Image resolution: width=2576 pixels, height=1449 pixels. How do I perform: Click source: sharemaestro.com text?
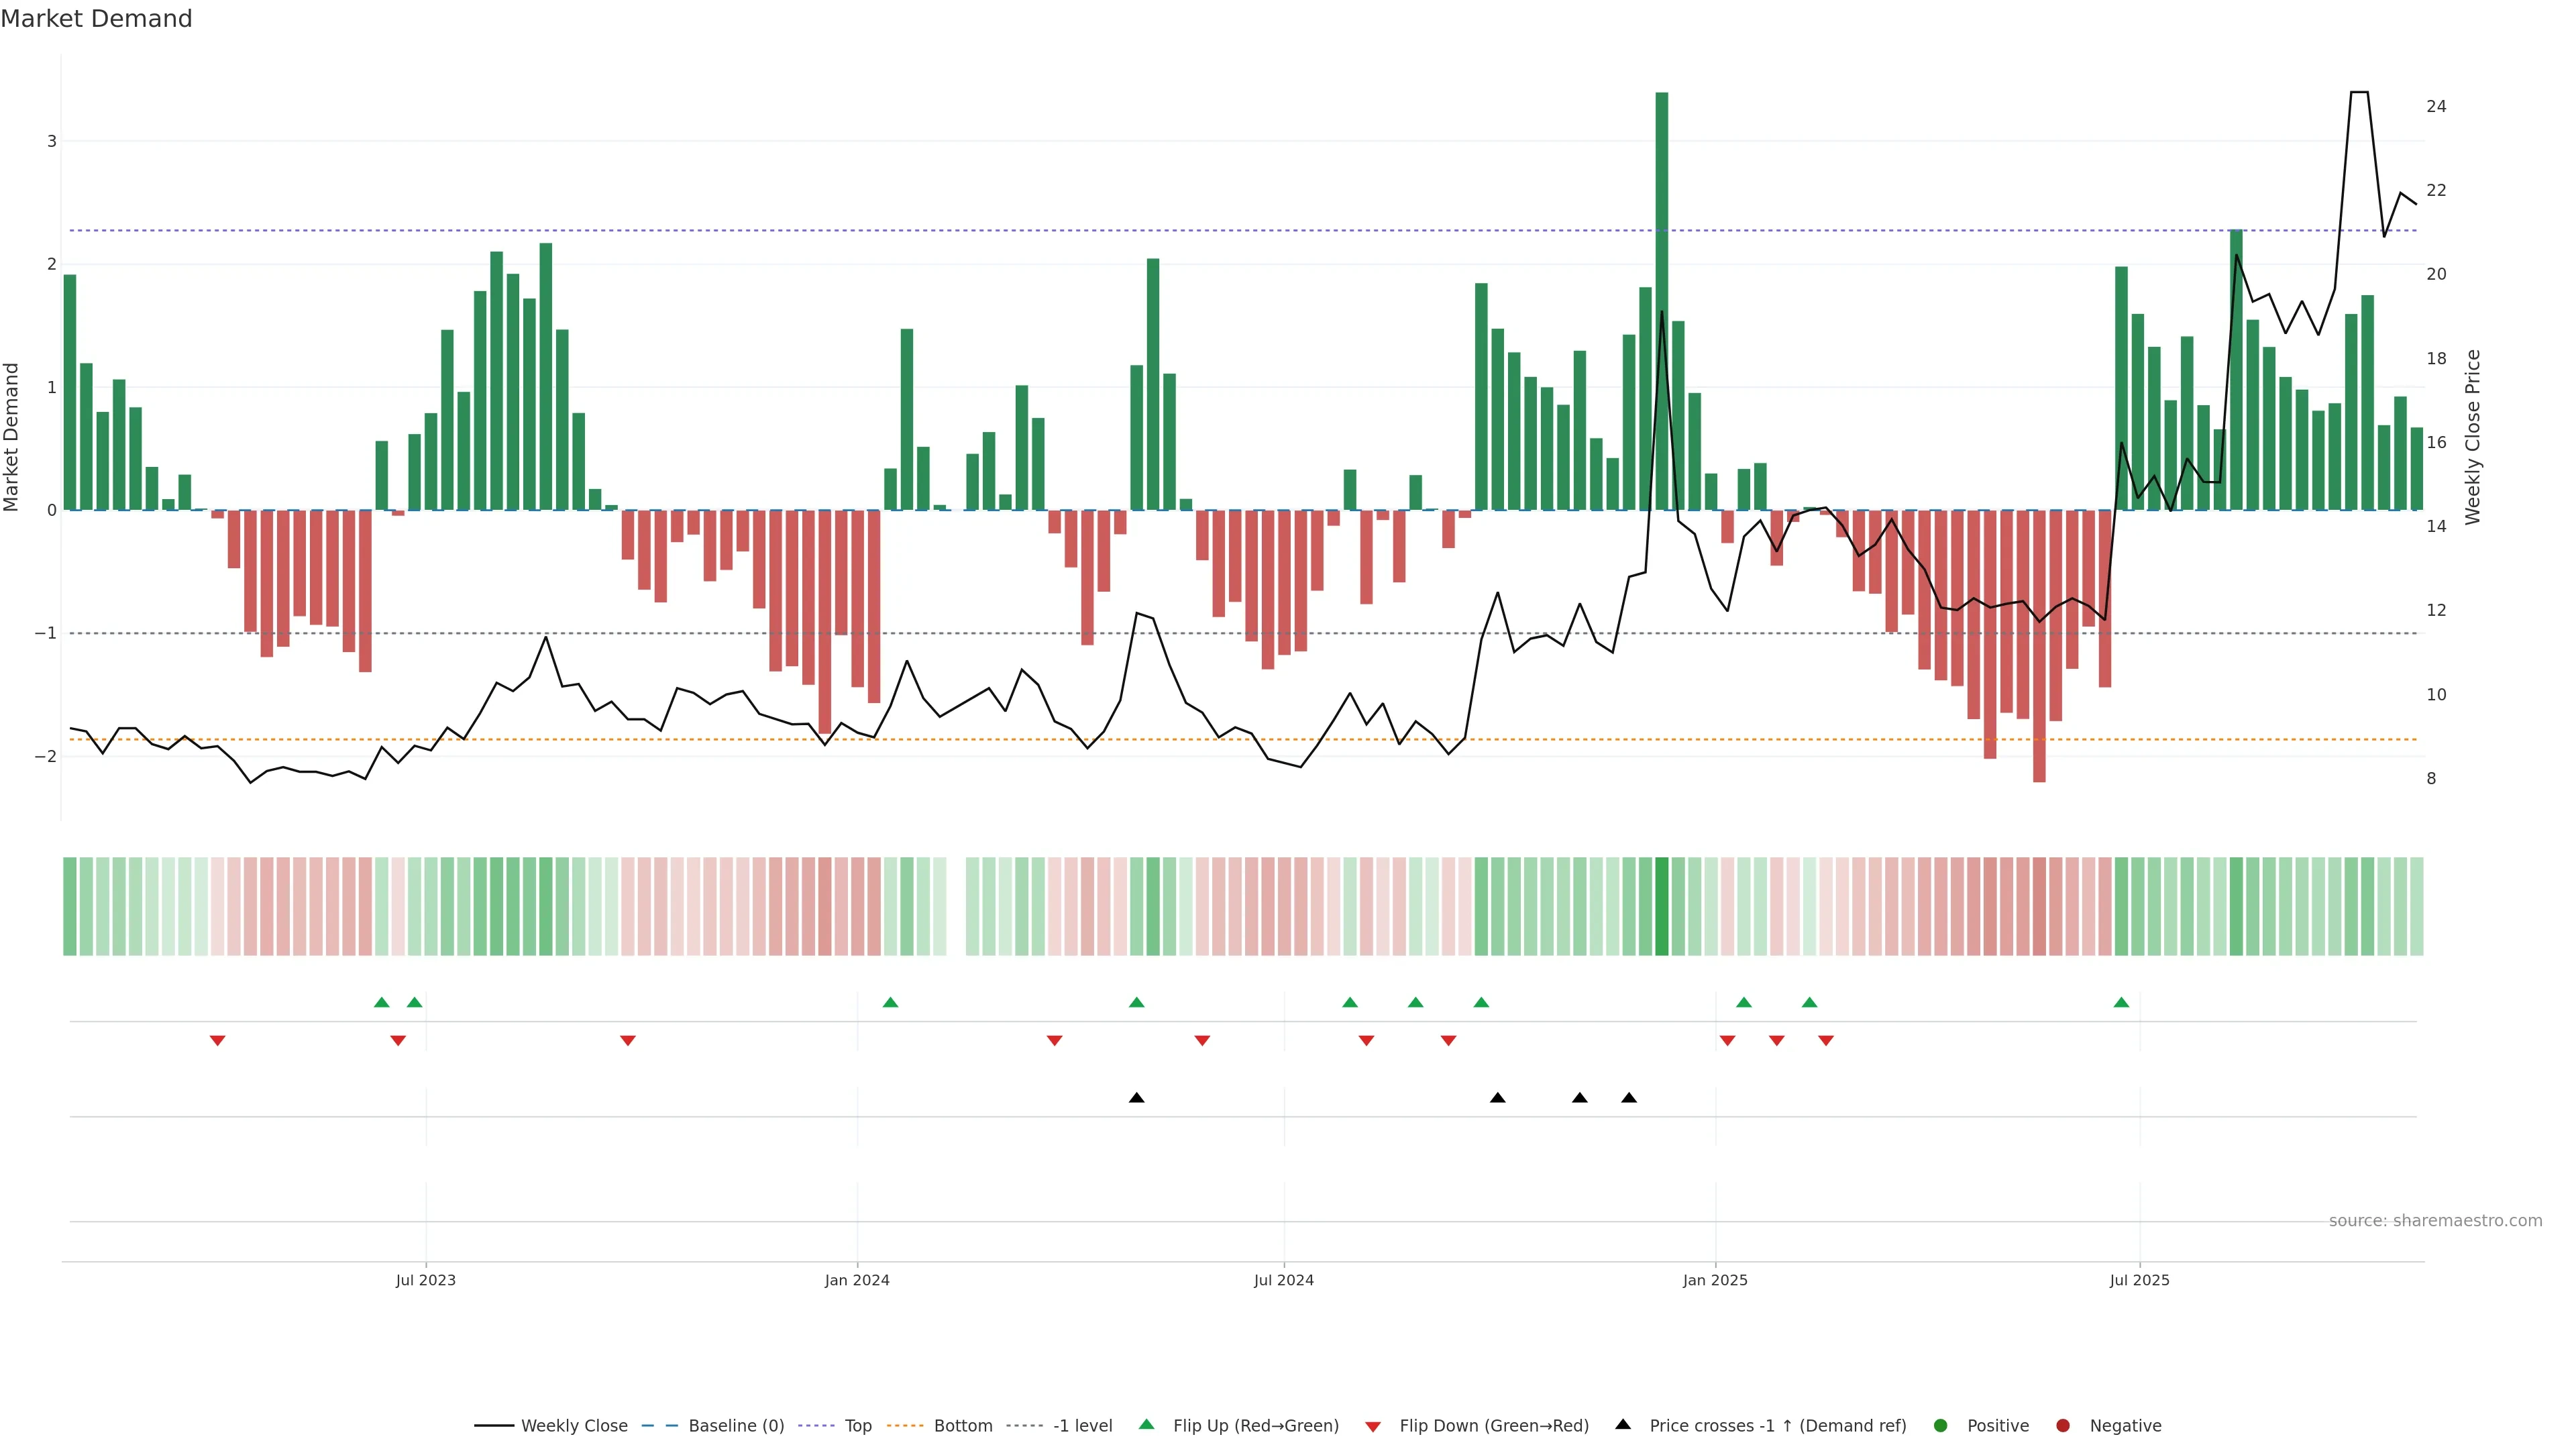2435,1220
